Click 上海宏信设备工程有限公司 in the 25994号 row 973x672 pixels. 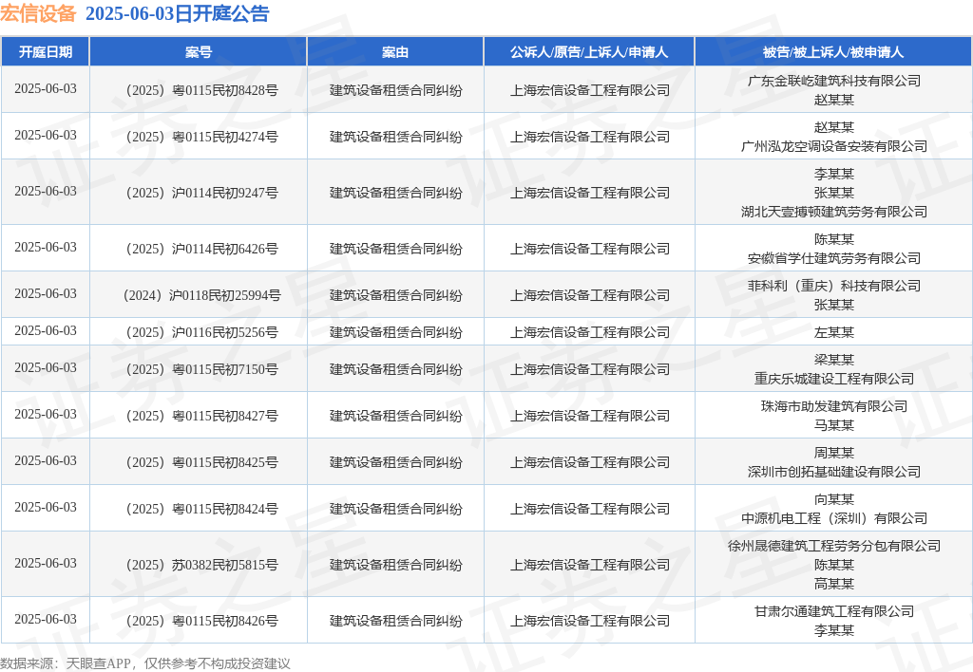click(x=589, y=295)
